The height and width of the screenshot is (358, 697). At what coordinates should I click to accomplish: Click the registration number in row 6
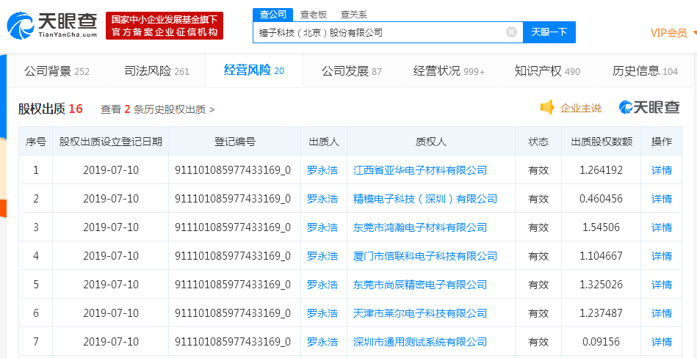click(x=233, y=313)
